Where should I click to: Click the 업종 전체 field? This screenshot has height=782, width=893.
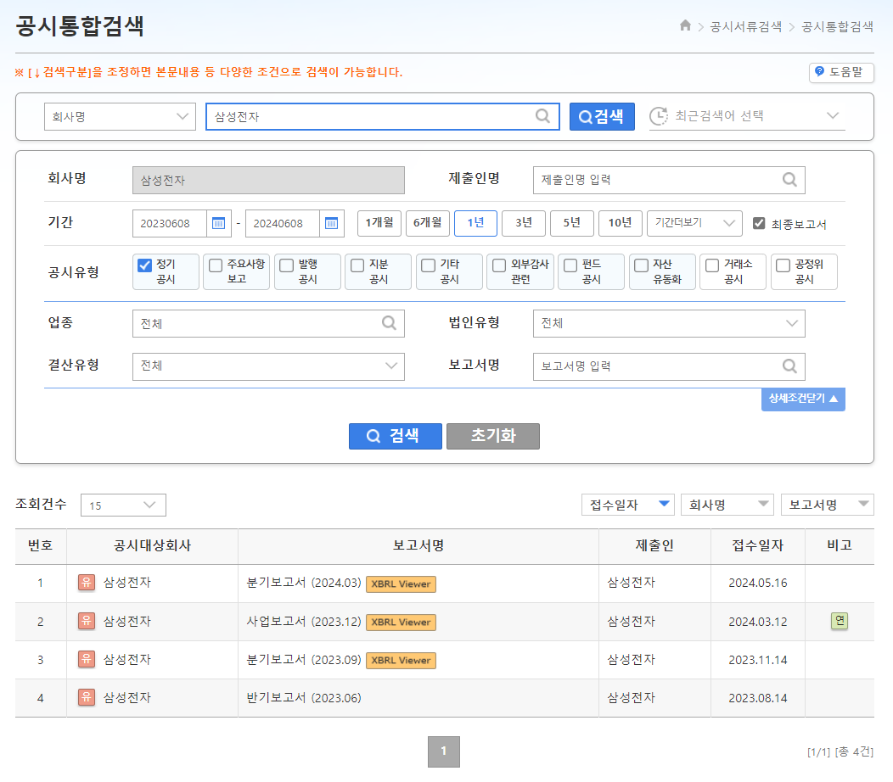click(269, 323)
